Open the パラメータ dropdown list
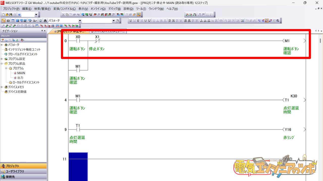This screenshot has width=323, height=181. (80, 21)
